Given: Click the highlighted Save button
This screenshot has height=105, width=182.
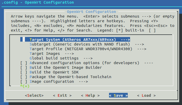Looking at the screenshot, I should (118, 95).
